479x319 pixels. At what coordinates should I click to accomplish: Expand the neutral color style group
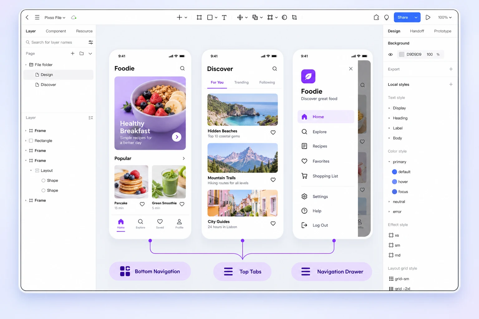(389, 202)
